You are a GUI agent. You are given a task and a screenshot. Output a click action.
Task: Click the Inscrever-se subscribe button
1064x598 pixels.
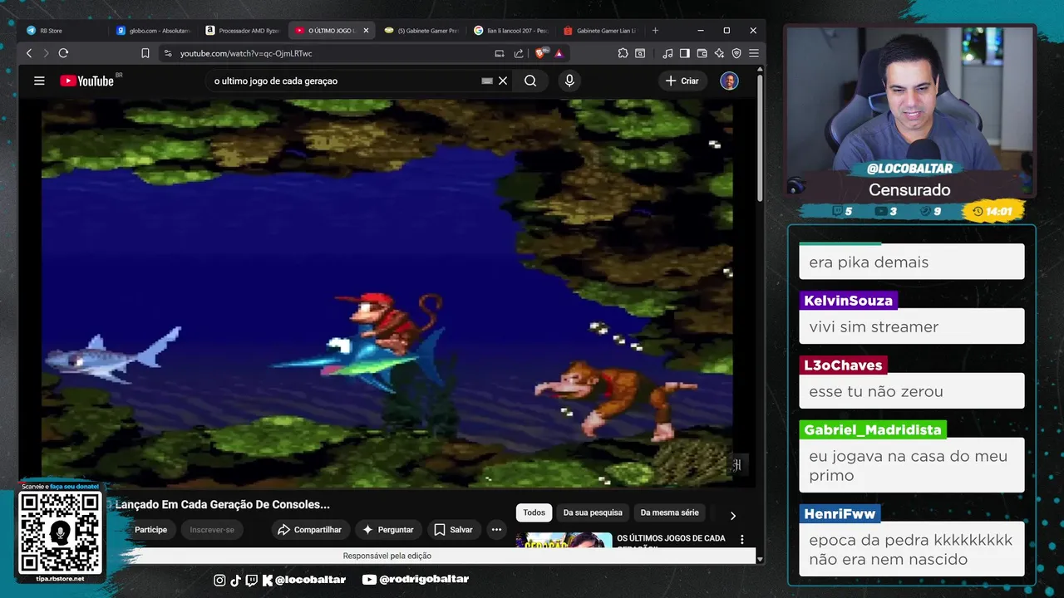(x=212, y=530)
